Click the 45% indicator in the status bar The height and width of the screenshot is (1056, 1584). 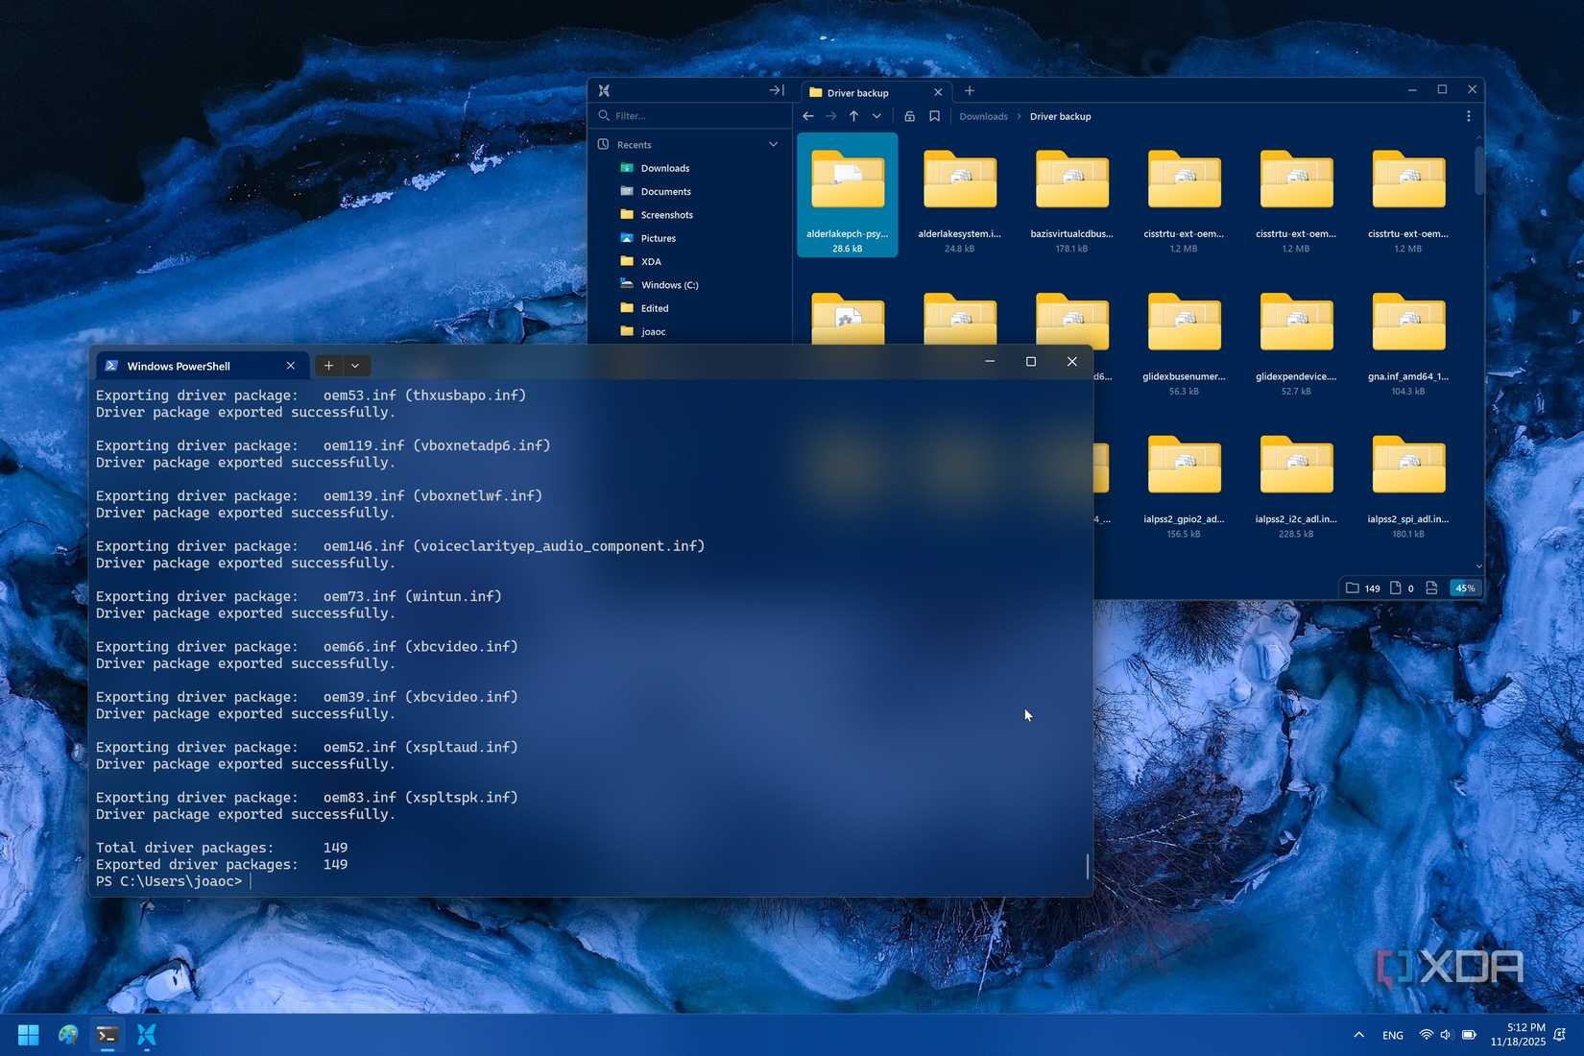[1464, 588]
